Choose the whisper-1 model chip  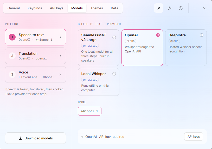(89, 111)
